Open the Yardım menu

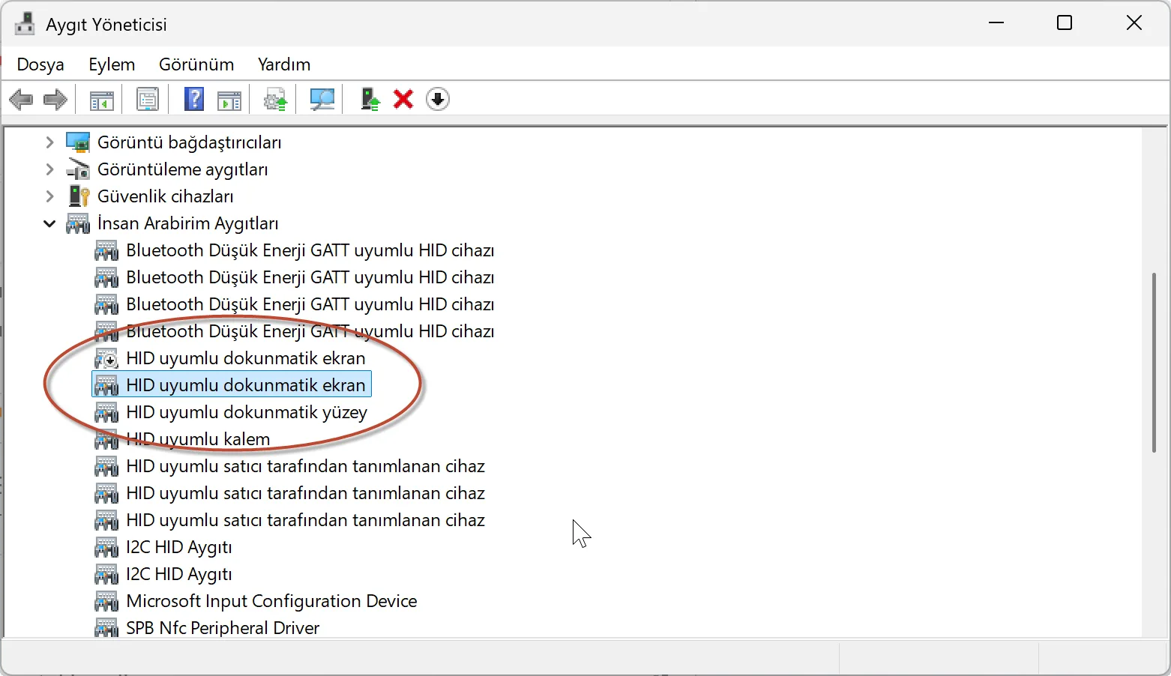[x=284, y=64]
